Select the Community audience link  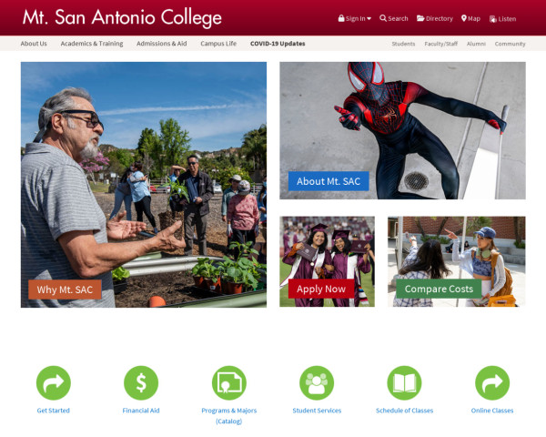point(511,44)
